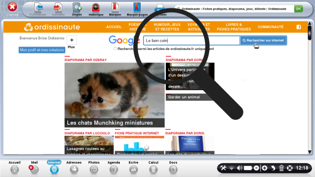Click the Marquer bookmark icon

115,7
